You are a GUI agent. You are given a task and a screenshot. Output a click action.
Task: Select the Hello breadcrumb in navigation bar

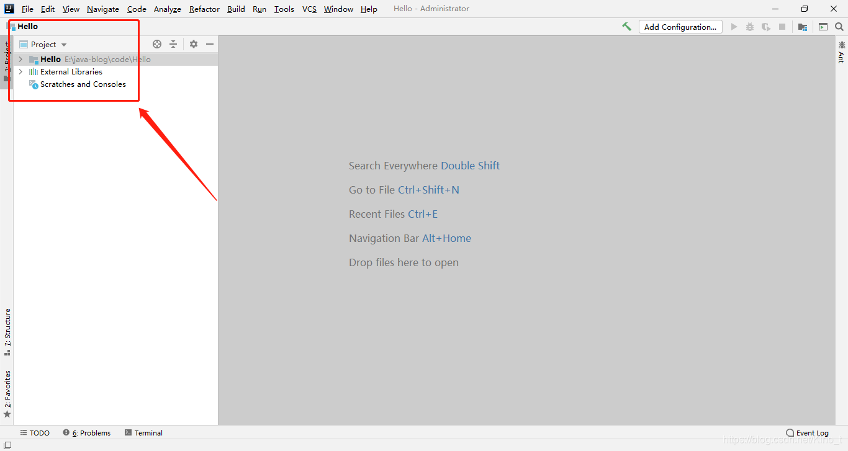click(27, 27)
